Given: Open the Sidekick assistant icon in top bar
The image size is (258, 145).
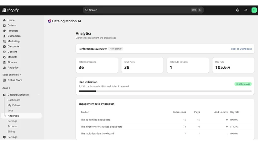Looking at the screenshot, I should pos(237,10).
